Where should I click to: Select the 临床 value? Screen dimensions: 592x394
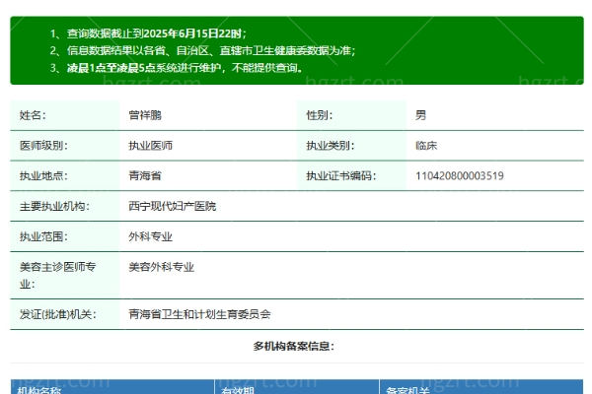[426, 146]
